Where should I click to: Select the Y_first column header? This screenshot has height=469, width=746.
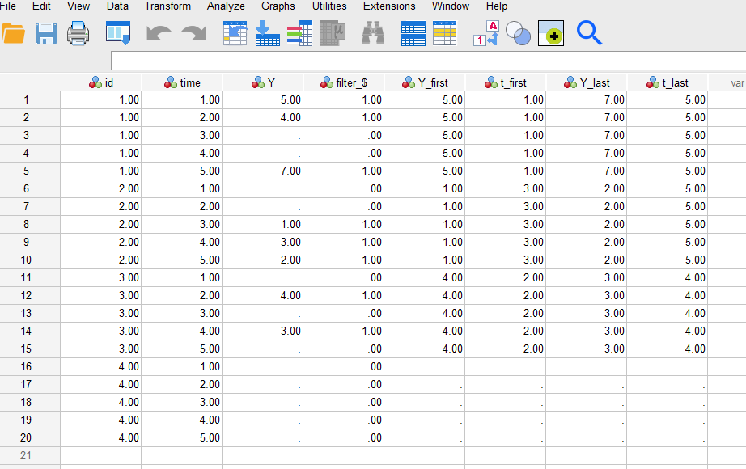[425, 82]
